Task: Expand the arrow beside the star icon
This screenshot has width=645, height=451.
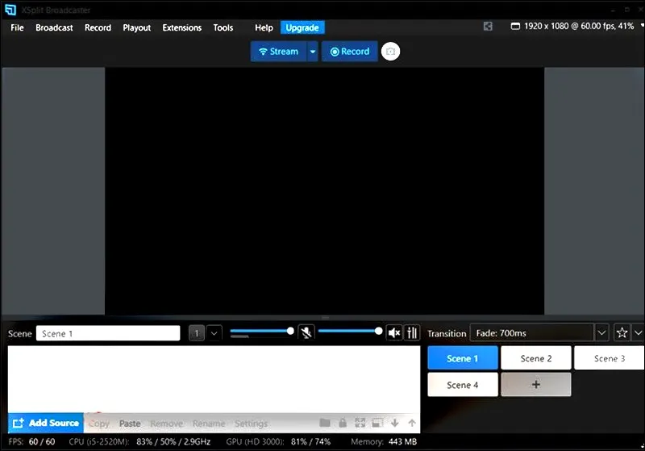Action: click(638, 332)
